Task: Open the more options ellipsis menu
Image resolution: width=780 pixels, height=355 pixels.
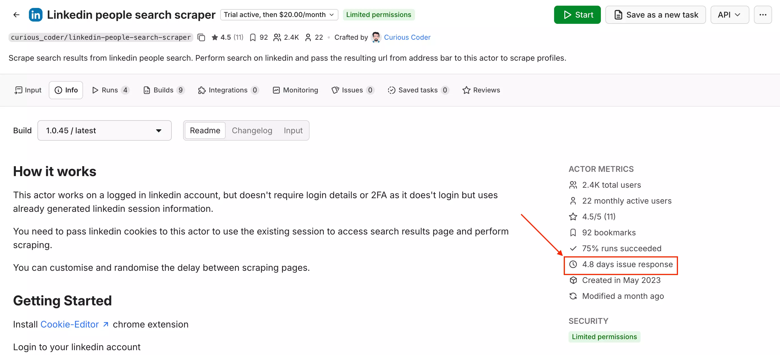Action: [762, 14]
